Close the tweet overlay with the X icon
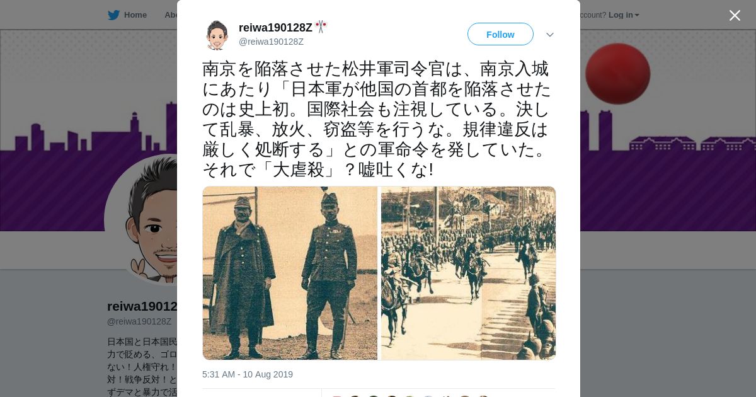Image resolution: width=756 pixels, height=397 pixels. tap(735, 15)
